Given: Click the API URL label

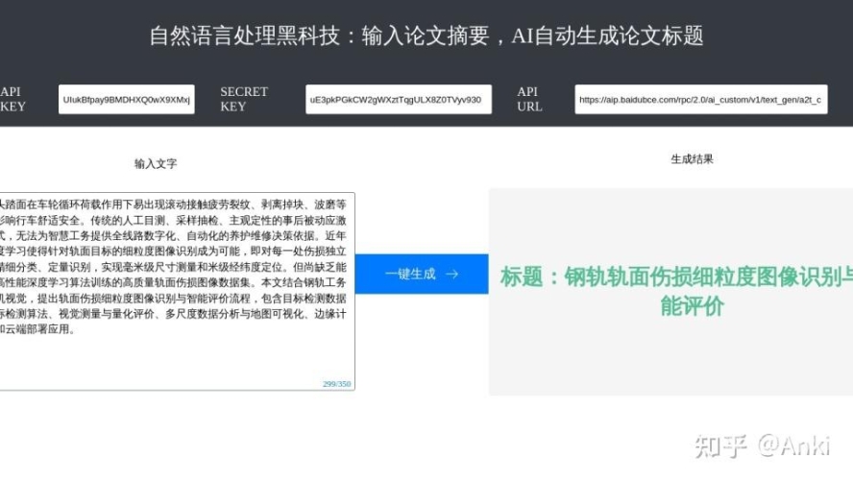Looking at the screenshot, I should pyautogui.click(x=529, y=99).
